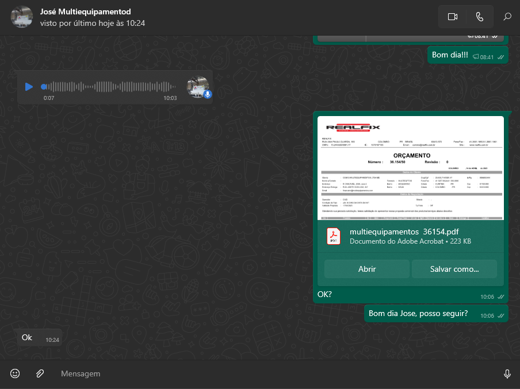Screen dimensions: 520x389
Task: Select the received "Ok" message bubble
Action: (x=28, y=338)
